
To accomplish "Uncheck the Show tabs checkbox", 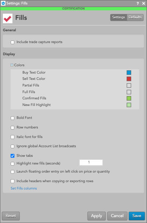I will pyautogui.click(x=12, y=156).
